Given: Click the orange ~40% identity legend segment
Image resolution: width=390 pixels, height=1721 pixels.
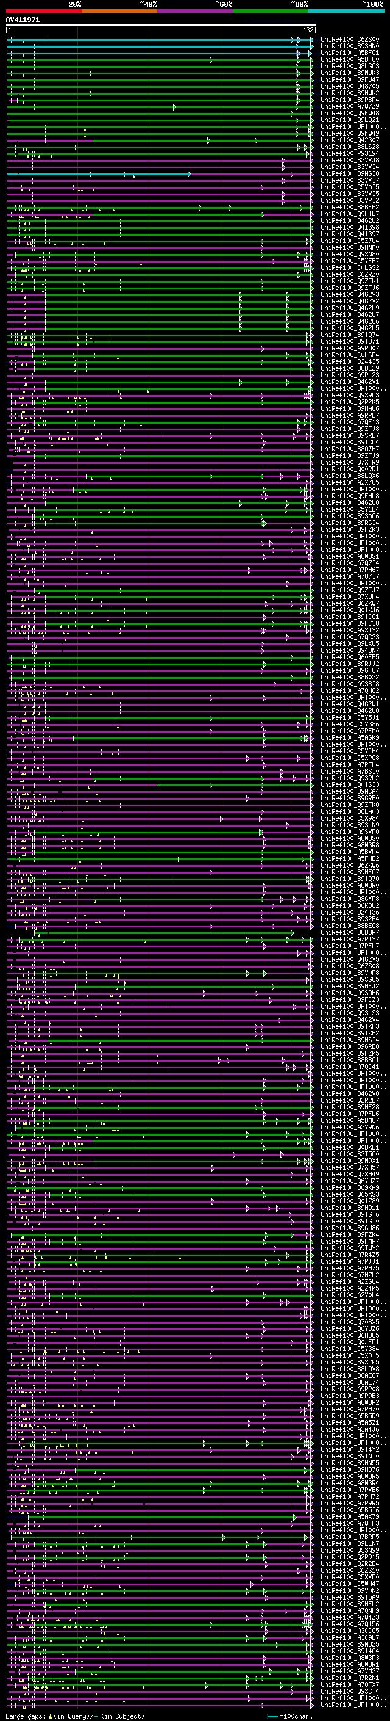Looking at the screenshot, I should point(119,11).
